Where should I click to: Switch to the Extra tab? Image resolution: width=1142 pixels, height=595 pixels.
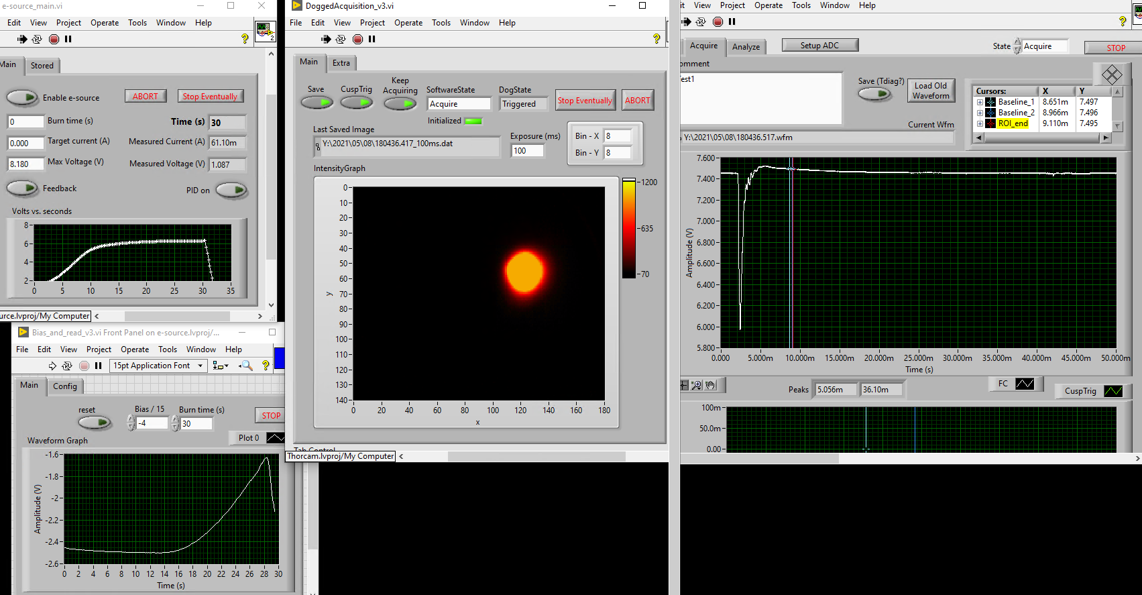tap(341, 63)
